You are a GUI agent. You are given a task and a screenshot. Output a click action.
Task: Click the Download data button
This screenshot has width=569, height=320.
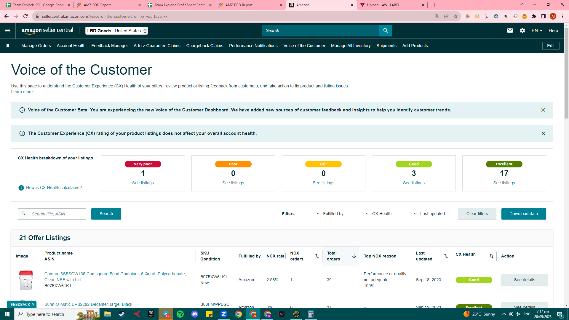pos(524,214)
